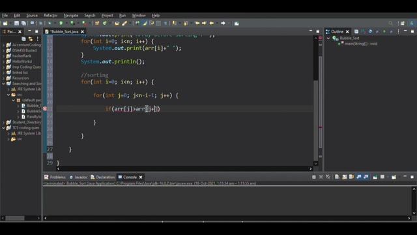Switch to the Problems tab

55,177
